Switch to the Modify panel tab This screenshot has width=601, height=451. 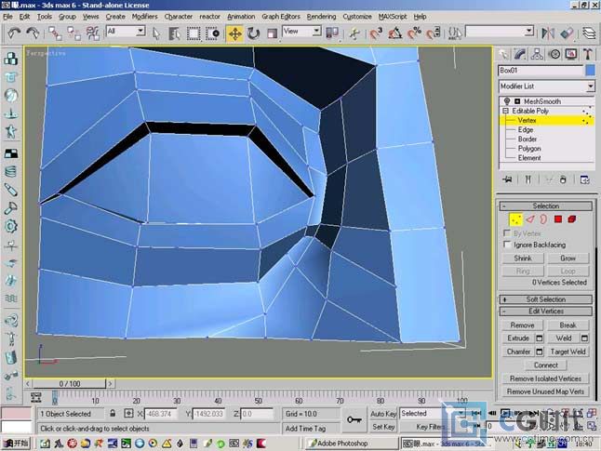click(520, 55)
